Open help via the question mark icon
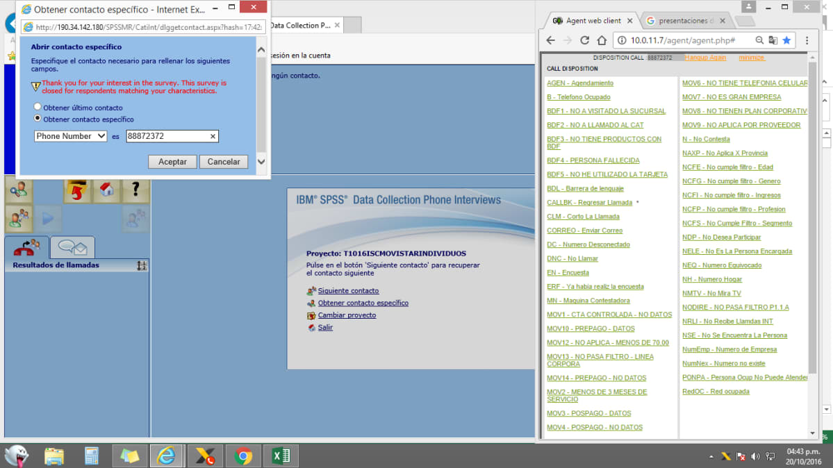The height and width of the screenshot is (468, 833). pos(135,190)
